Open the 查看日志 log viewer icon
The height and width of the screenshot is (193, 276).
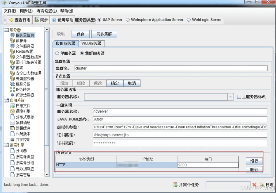click(x=11, y=20)
